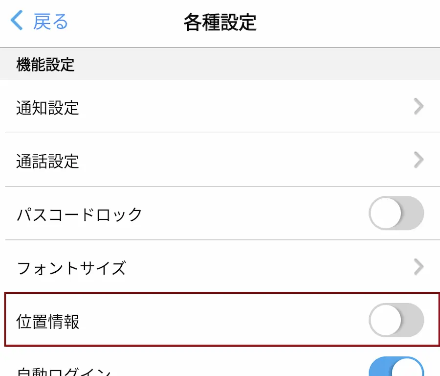Tap the blue back chevron icon
This screenshot has height=376, width=440.
[17, 20]
